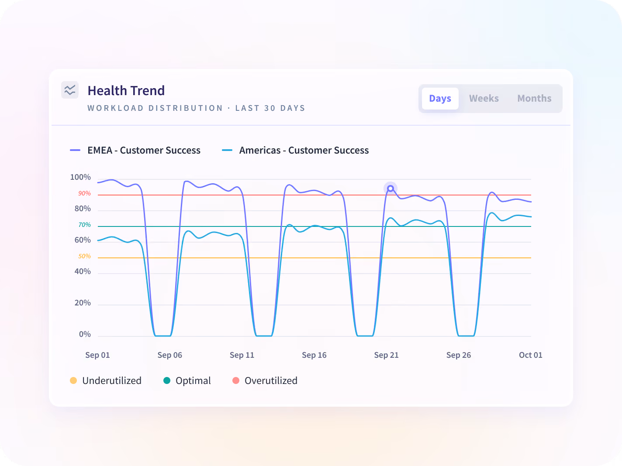Click the highlighted data point near Sep 21

point(390,188)
